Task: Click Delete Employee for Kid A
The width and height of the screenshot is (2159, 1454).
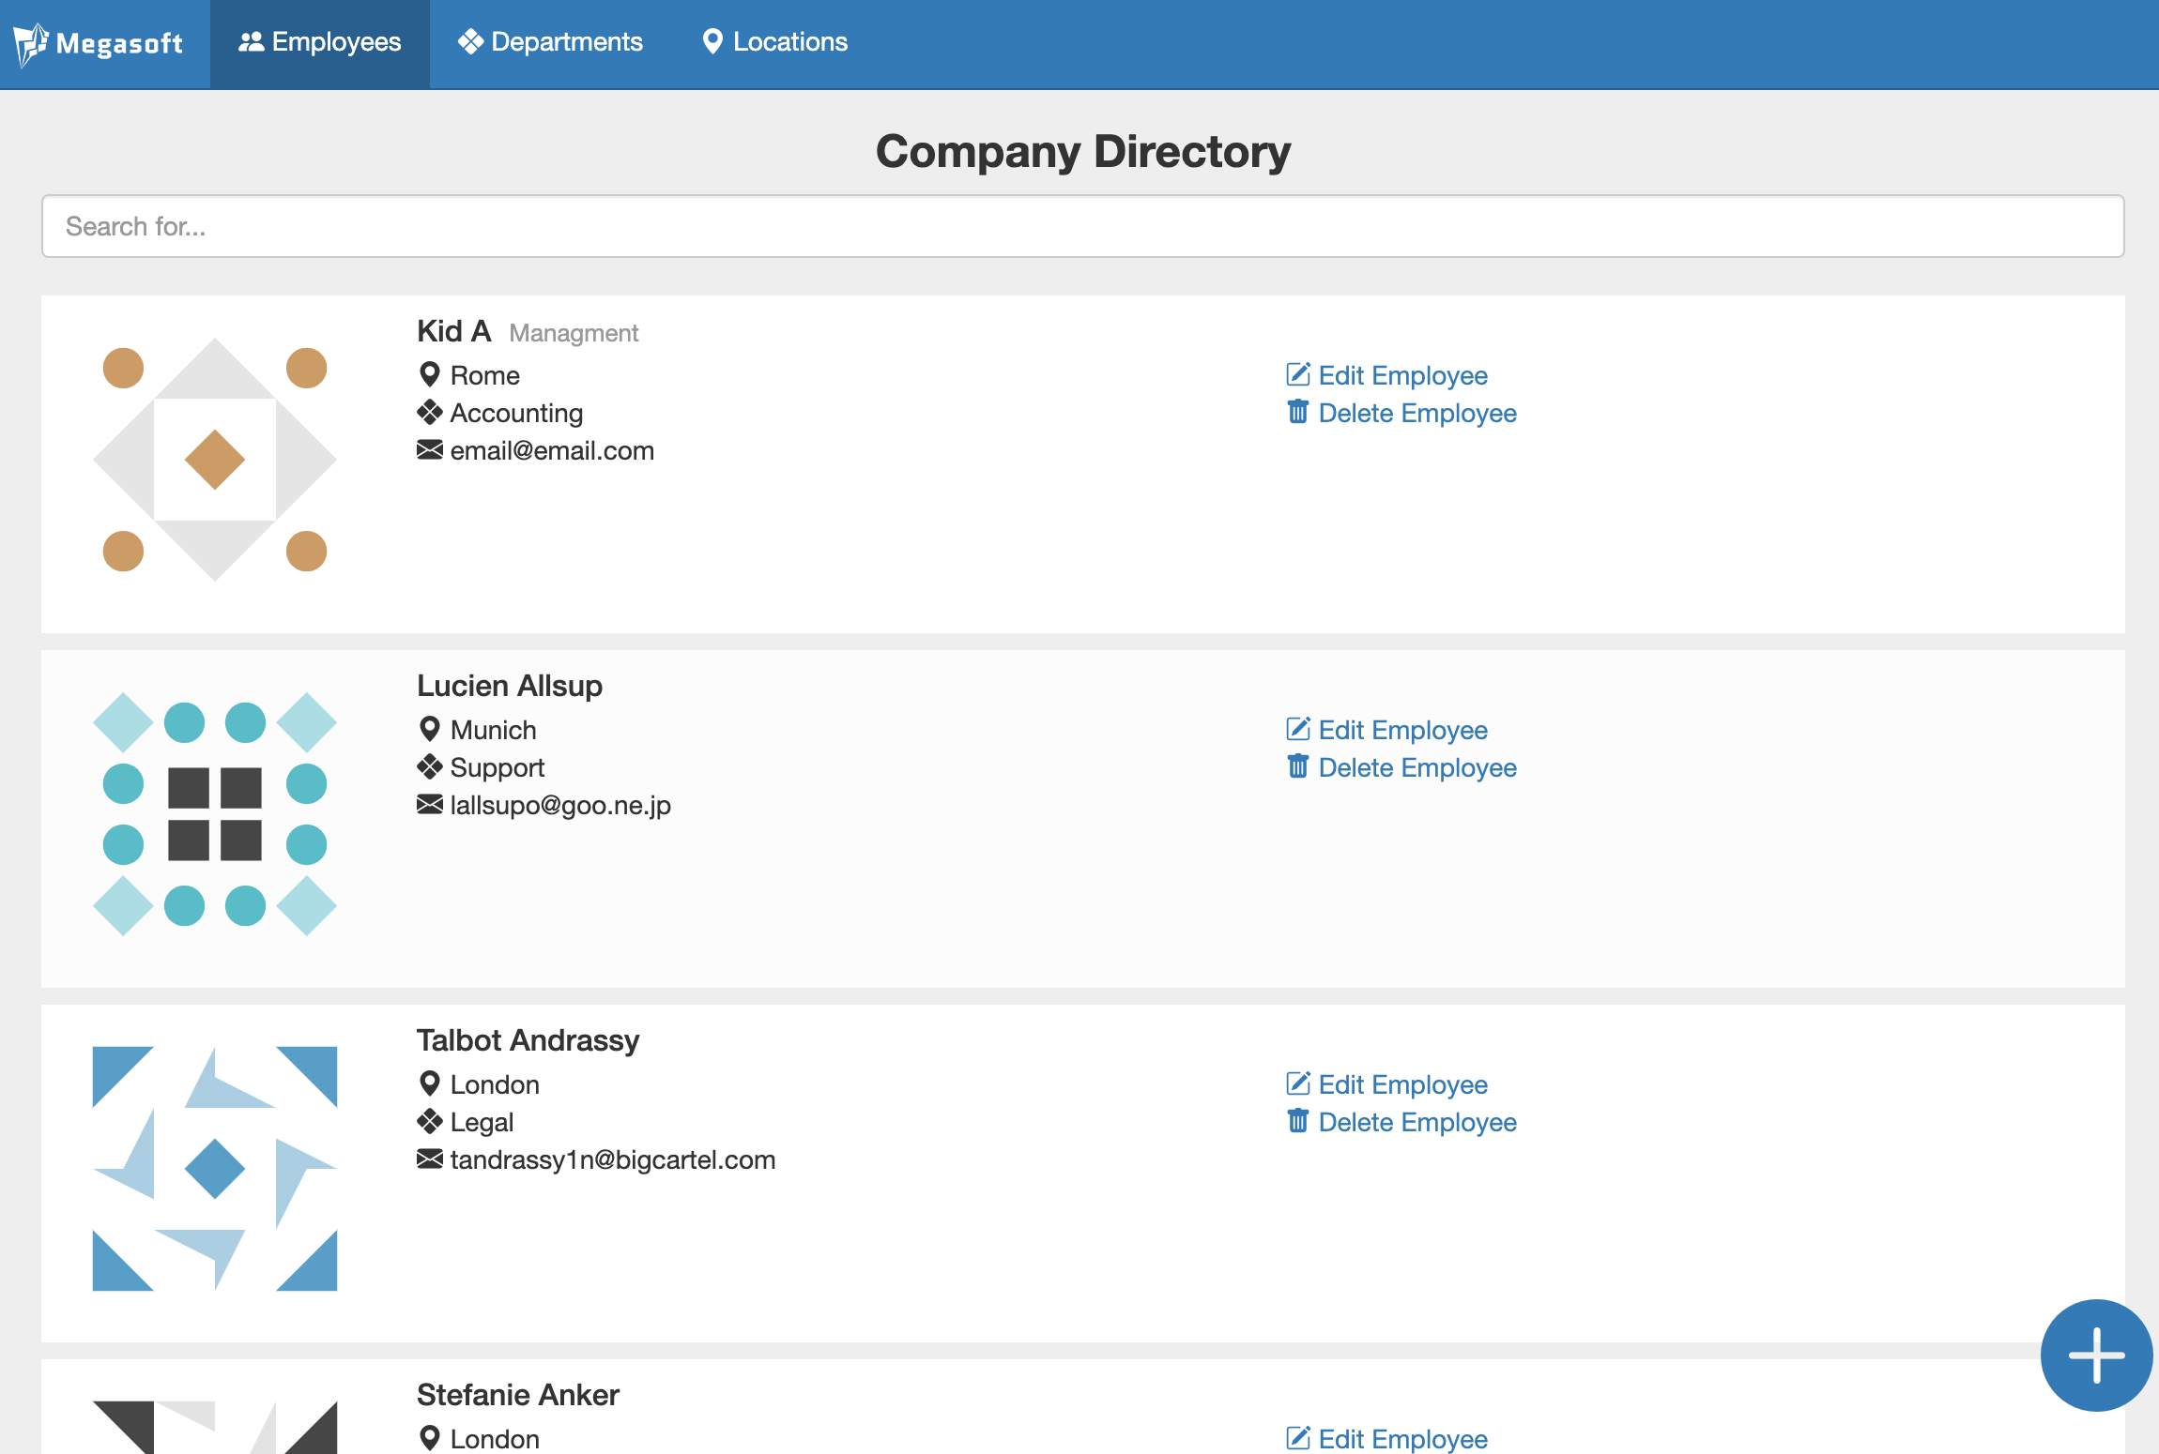Action: coord(1416,413)
